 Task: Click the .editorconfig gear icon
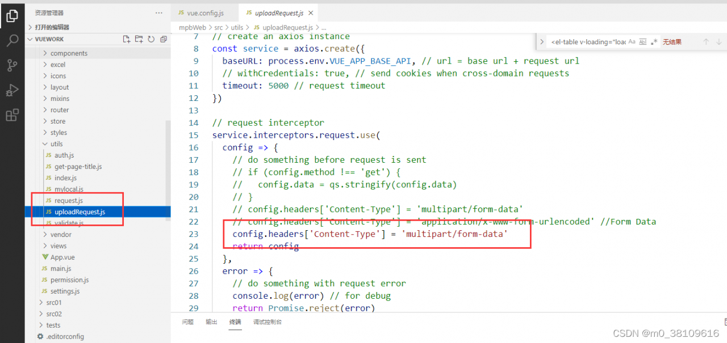[x=40, y=337]
